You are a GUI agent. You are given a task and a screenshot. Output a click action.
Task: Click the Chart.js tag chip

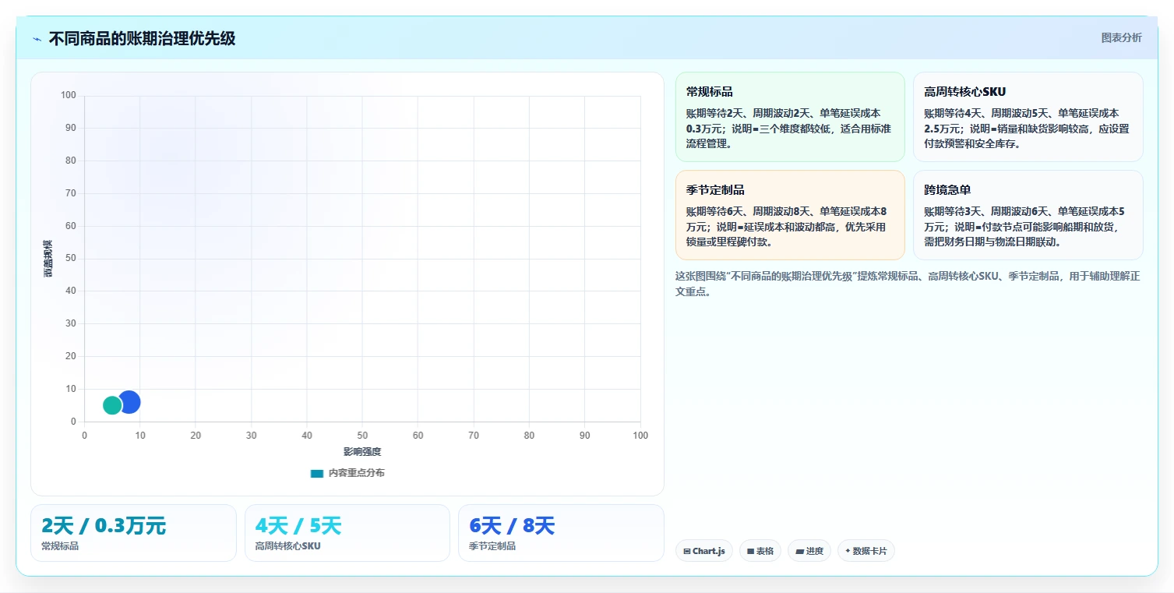point(703,551)
